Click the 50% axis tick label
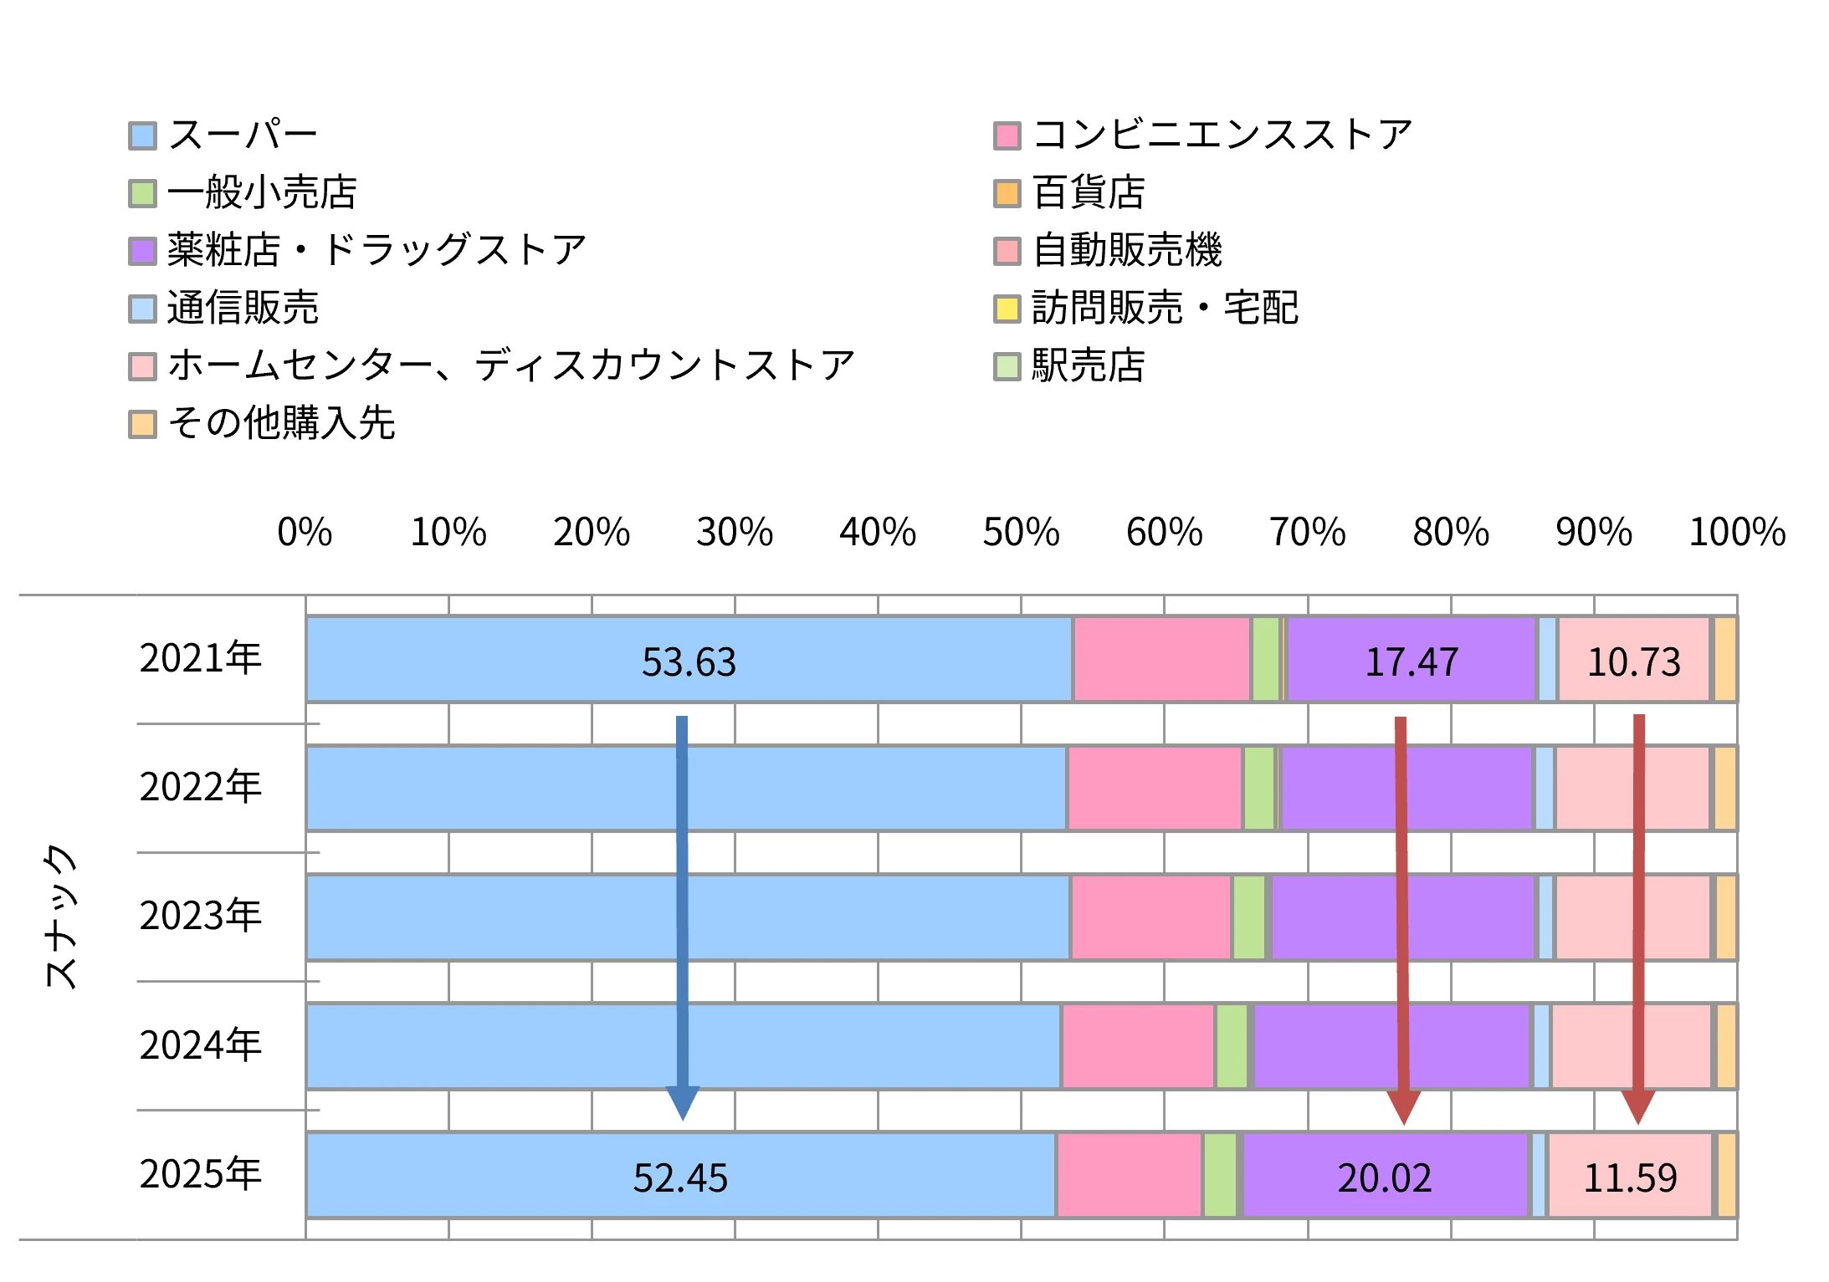1829x1282 pixels. [1021, 533]
